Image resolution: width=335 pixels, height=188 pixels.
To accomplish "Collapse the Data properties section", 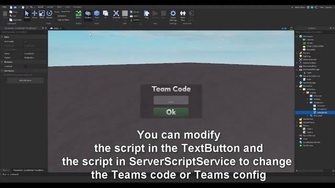I will (x=2, y=37).
